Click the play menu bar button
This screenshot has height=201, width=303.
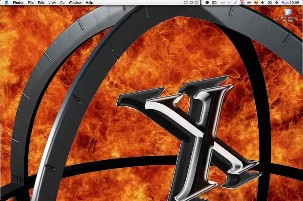pyautogui.click(x=191, y=2)
